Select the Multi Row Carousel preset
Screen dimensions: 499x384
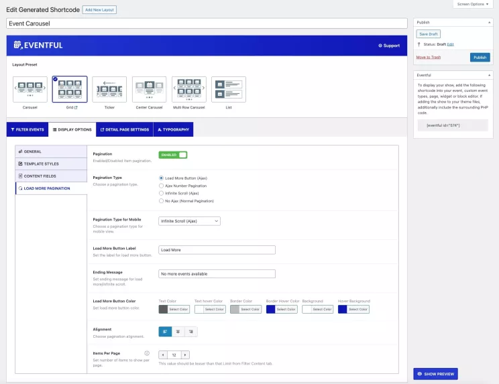pos(189,89)
